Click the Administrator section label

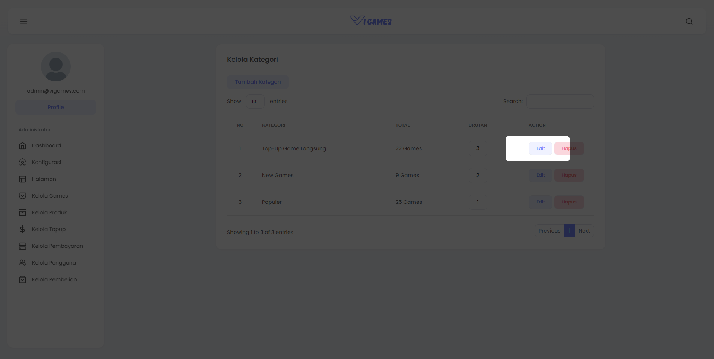34,130
